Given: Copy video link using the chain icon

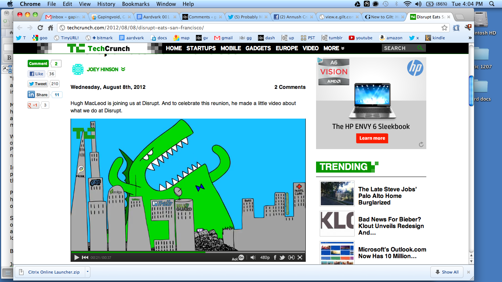Looking at the screenshot, I should 291,257.
